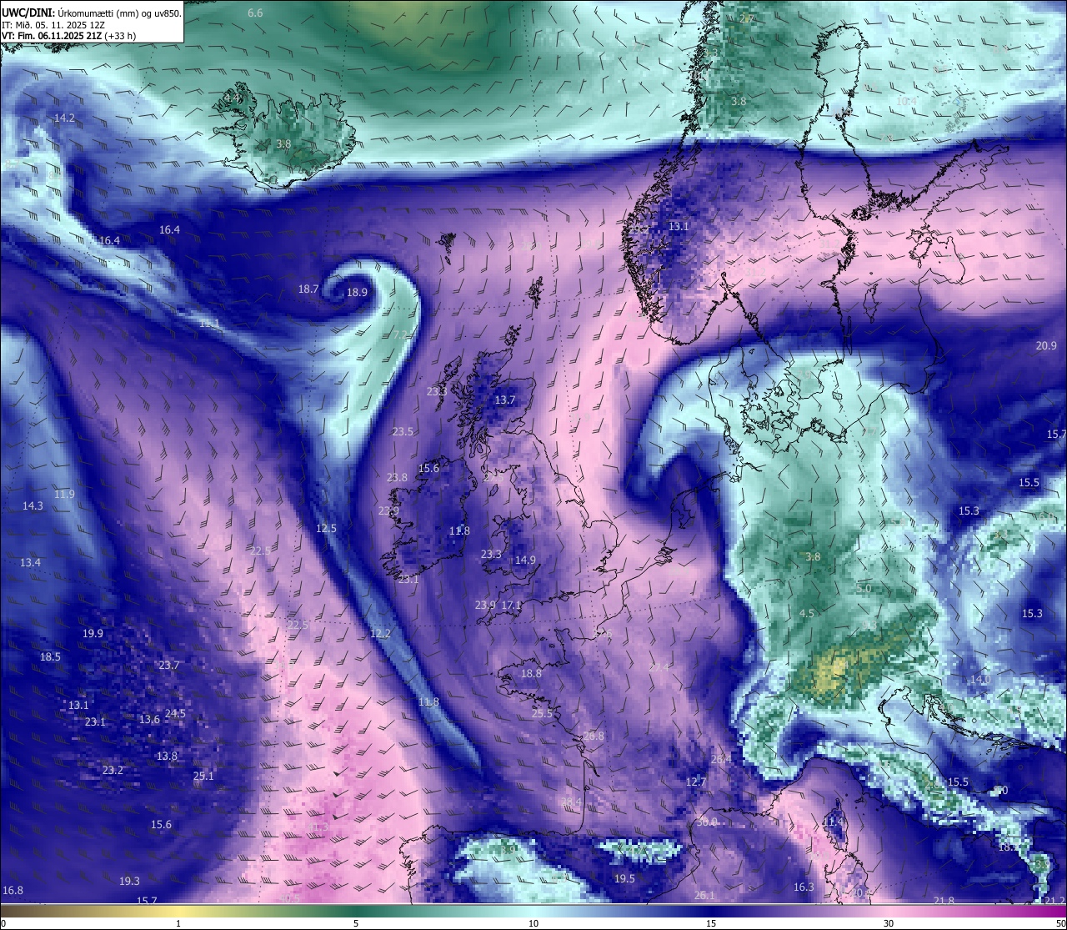1067x930 pixels.
Task: Click the '1' tick on the color scale
Action: coord(178,923)
